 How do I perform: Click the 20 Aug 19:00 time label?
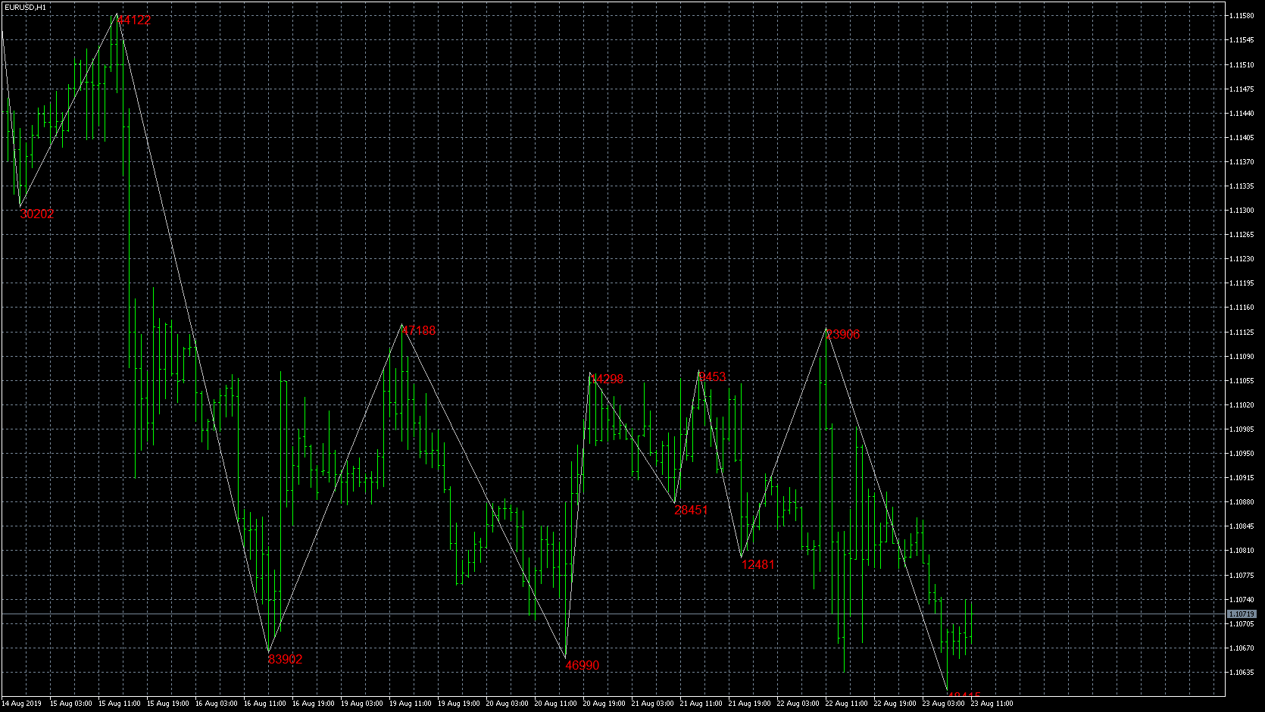(x=604, y=704)
